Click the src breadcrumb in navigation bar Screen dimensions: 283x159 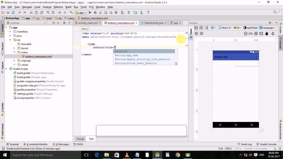point(36,18)
